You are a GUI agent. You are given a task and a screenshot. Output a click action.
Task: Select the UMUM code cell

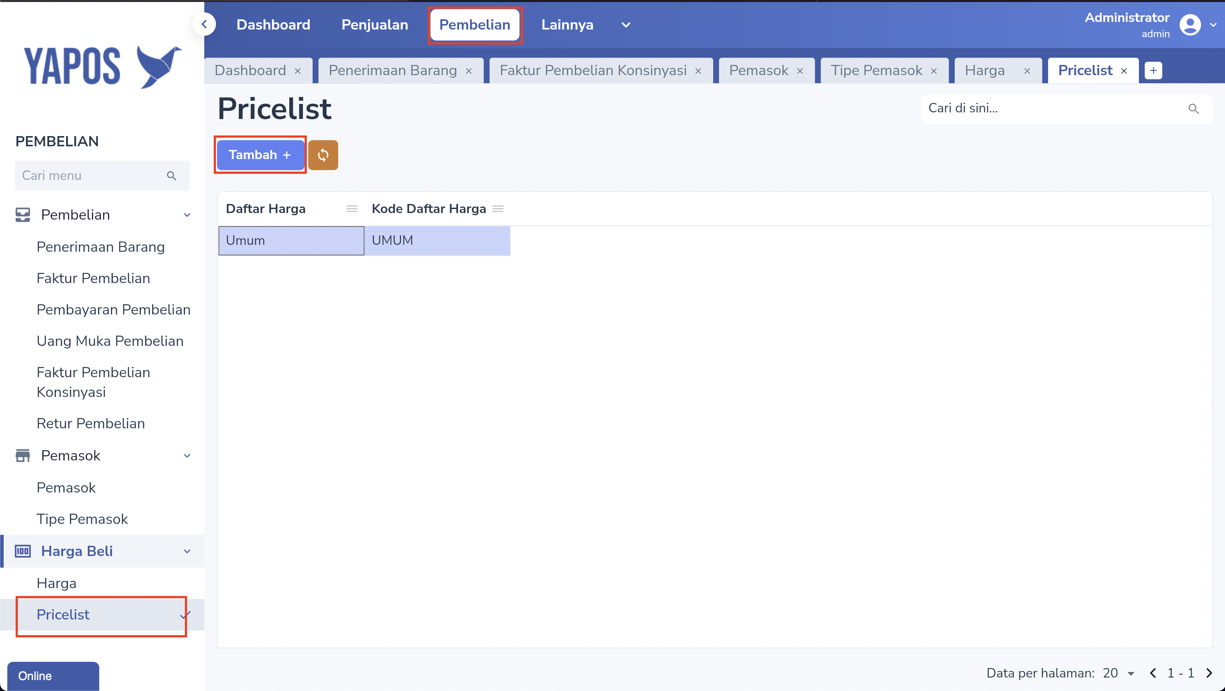(x=437, y=241)
